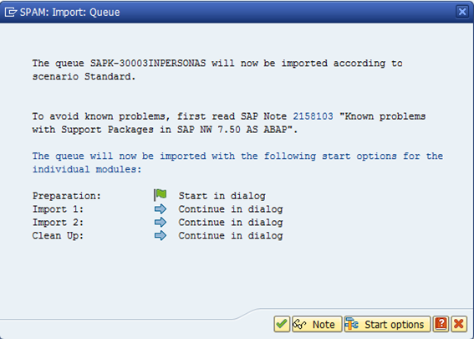This screenshot has height=339, width=474.
Task: Click the green flag icon beside Preparation
Action: pos(161,195)
